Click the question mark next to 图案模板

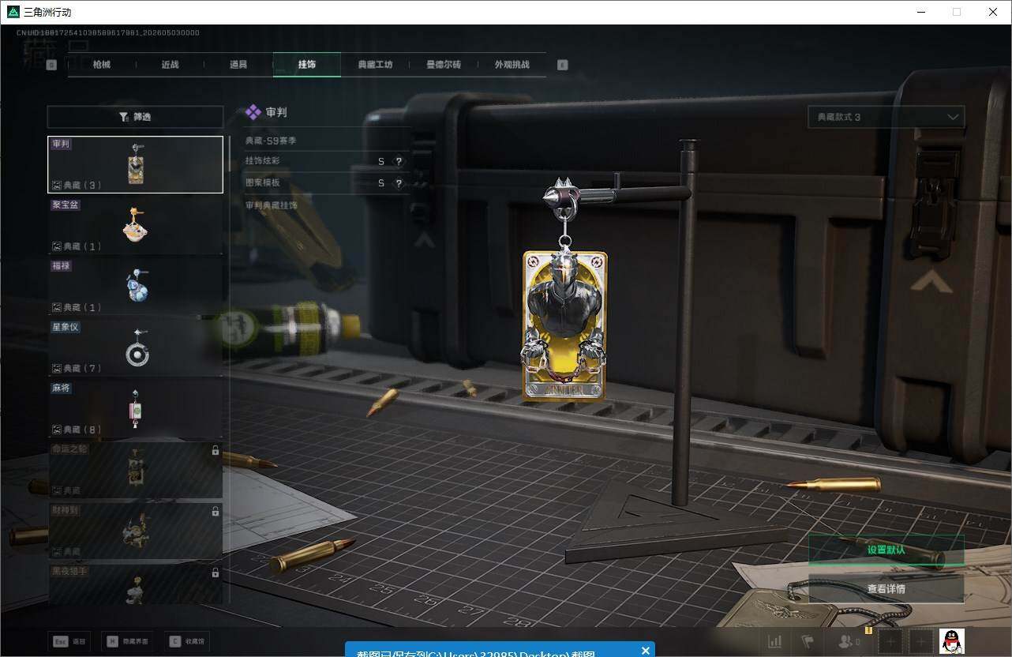pos(399,183)
